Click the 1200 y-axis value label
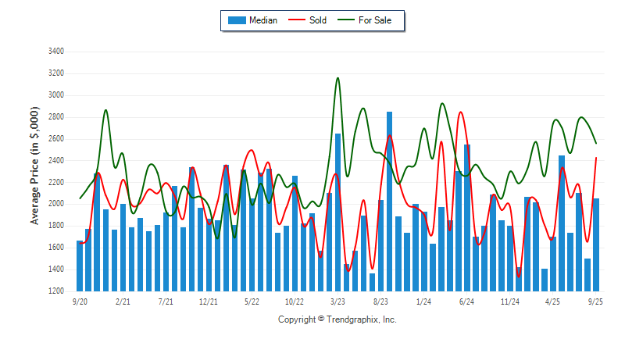Screen dimensions: 625x339 (55, 291)
